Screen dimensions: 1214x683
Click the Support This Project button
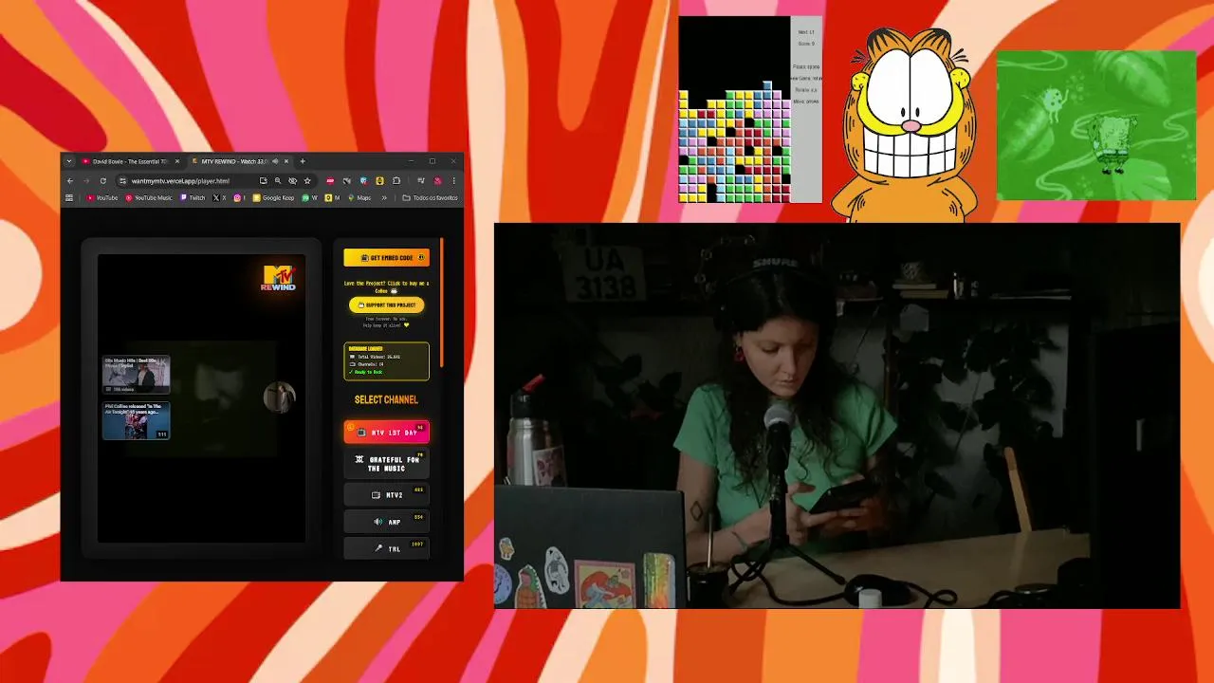[386, 305]
